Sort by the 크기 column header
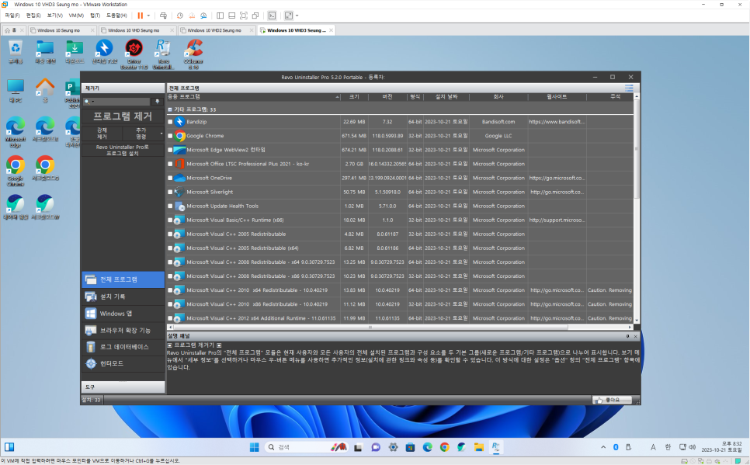This screenshot has height=465, width=750. (354, 96)
